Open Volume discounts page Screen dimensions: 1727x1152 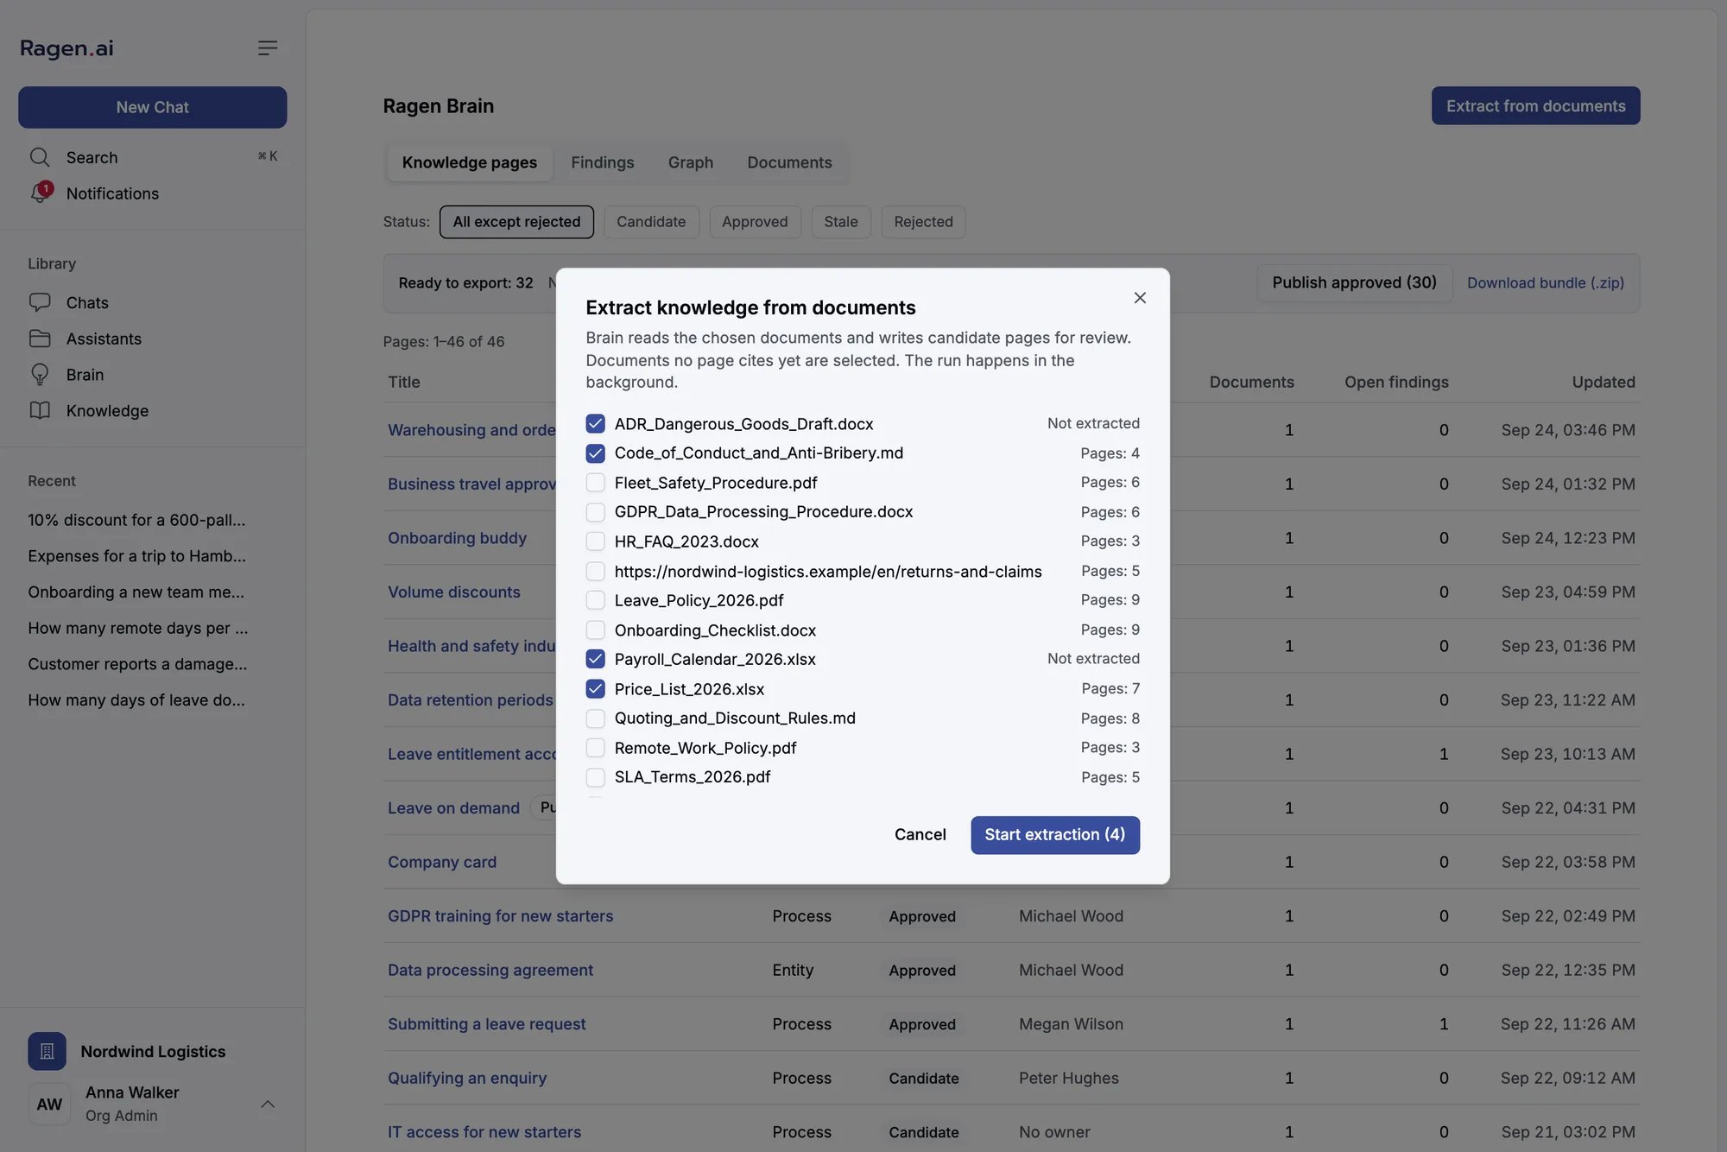[x=453, y=592]
